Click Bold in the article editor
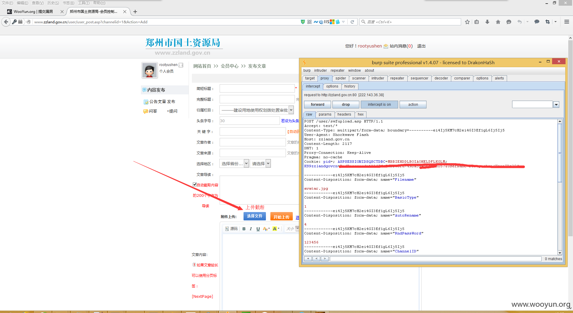573x313 pixels. (x=244, y=229)
